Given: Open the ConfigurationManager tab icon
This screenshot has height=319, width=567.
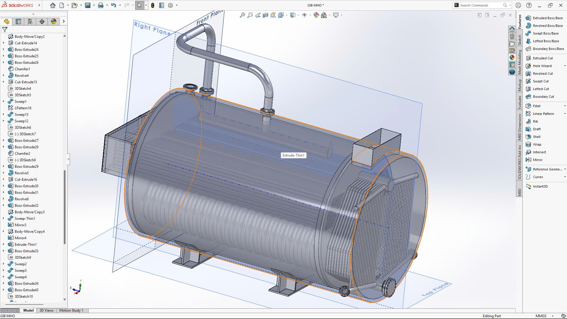Looking at the screenshot, I should [x=30, y=22].
